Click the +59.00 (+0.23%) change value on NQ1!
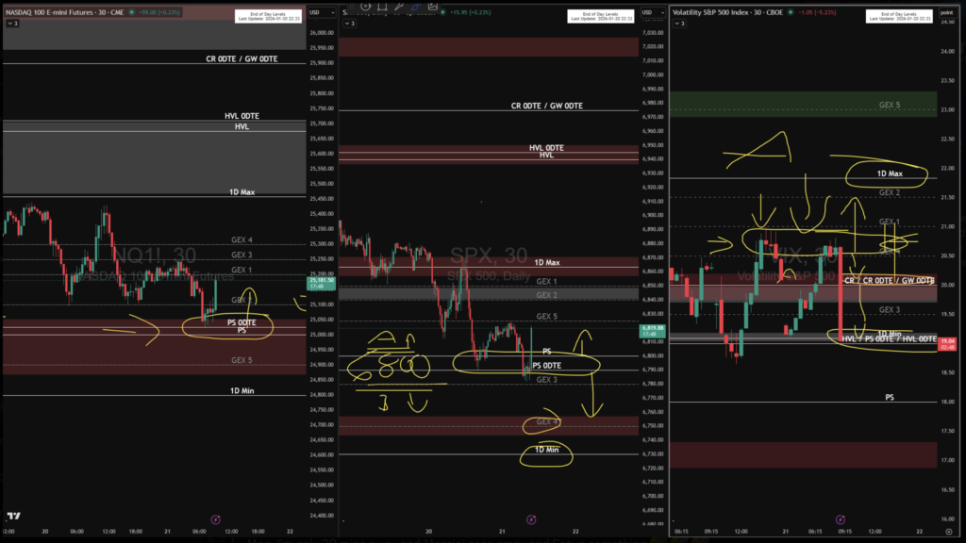 [x=158, y=12]
